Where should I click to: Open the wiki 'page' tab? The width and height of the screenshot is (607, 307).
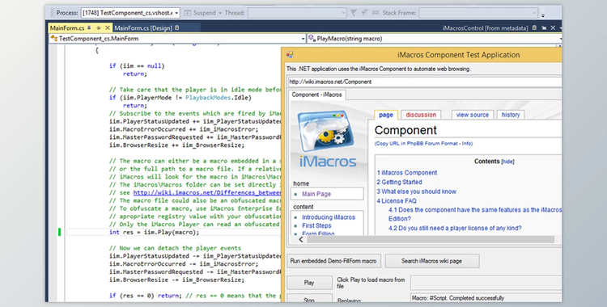coord(386,115)
